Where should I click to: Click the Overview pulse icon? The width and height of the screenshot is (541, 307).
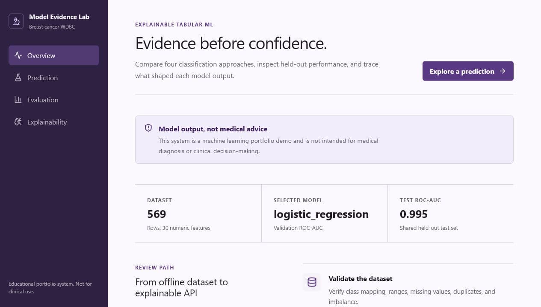(18, 55)
